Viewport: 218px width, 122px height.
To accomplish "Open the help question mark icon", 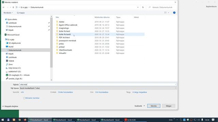I will 174,13.
